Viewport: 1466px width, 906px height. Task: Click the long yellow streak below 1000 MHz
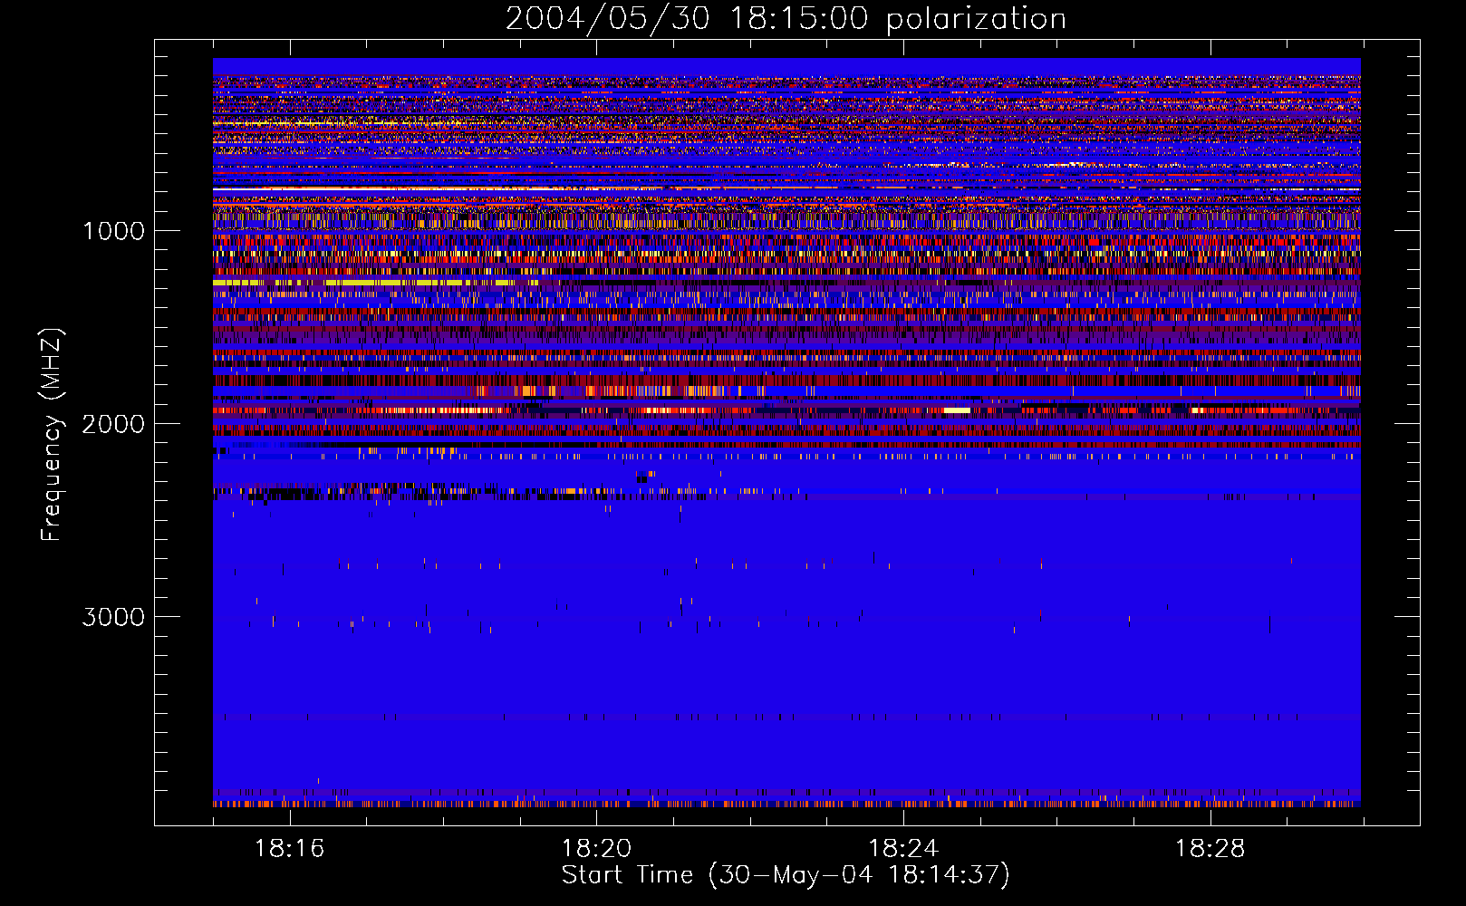[299, 283]
